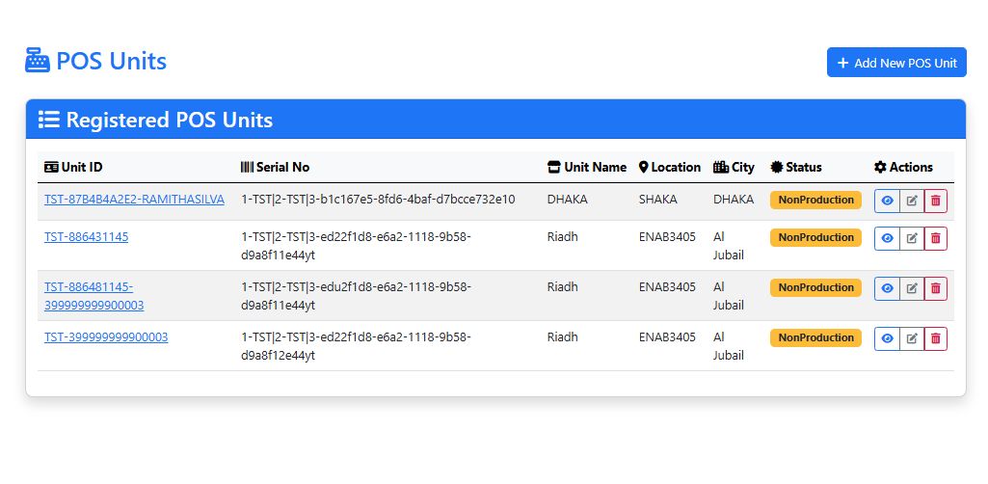View details of unit TST-399999999900003
988x484 pixels.
[x=887, y=338]
